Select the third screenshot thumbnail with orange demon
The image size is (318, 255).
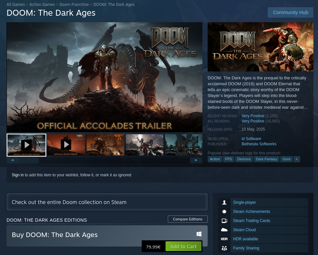(x=105, y=145)
